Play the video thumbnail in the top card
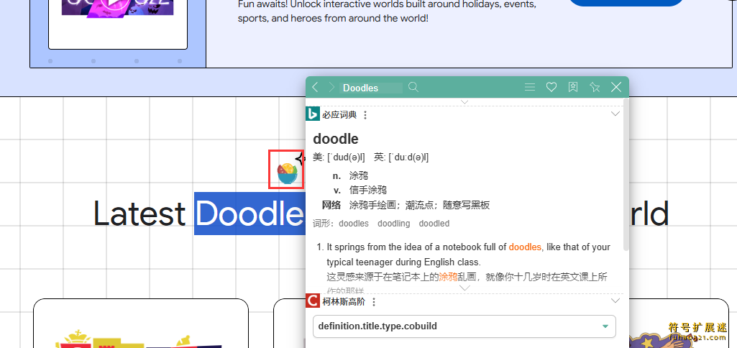737x348 pixels. coord(116,4)
